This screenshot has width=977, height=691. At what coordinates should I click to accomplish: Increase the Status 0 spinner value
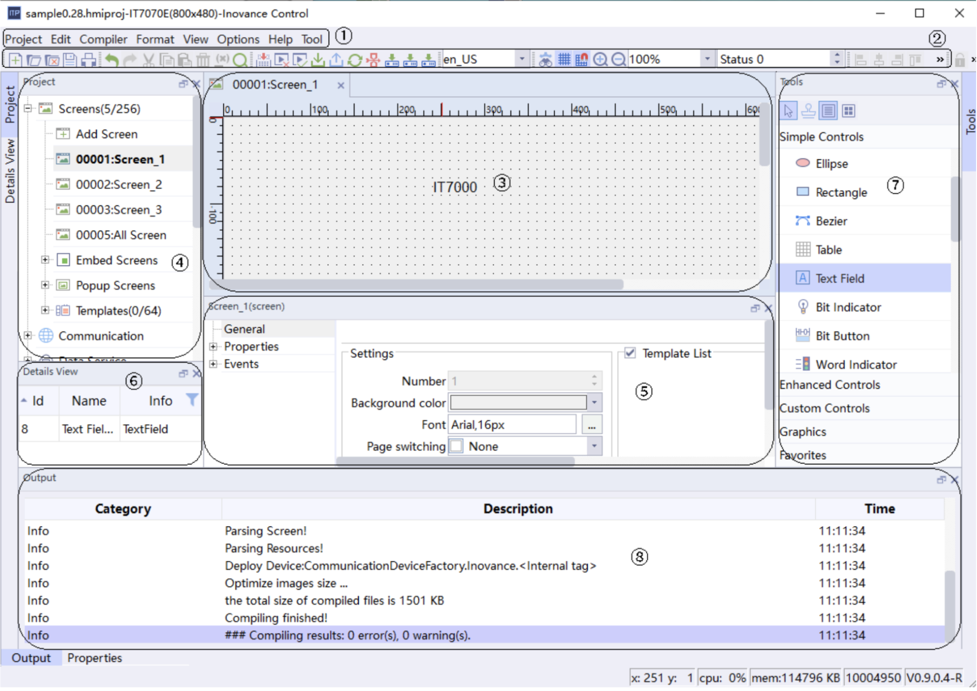tap(837, 55)
